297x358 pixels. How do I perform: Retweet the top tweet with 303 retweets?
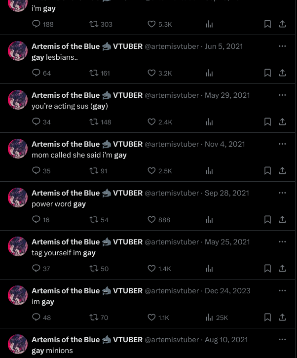[101, 24]
